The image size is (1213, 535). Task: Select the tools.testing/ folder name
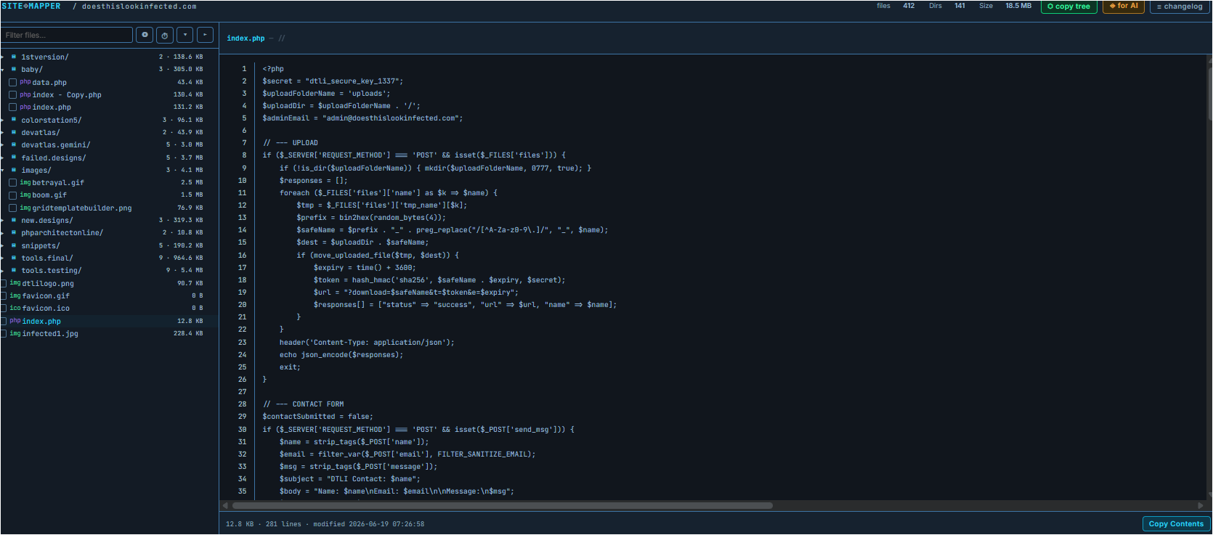tap(52, 270)
